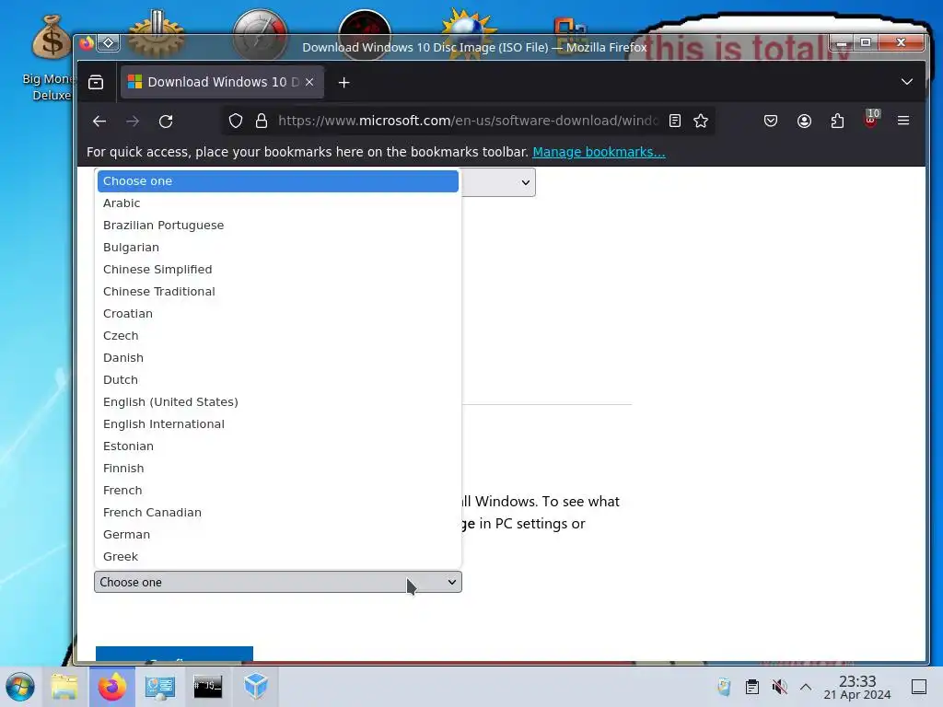The width and height of the screenshot is (943, 707).
Task: Select Brazilian Portuguese language option
Action: pos(278,226)
